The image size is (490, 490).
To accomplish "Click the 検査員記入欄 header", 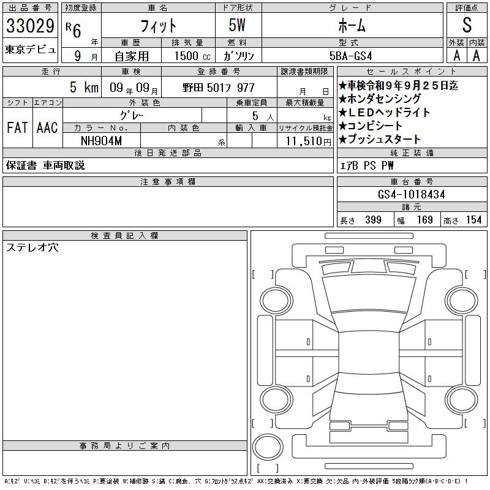I will [125, 236].
